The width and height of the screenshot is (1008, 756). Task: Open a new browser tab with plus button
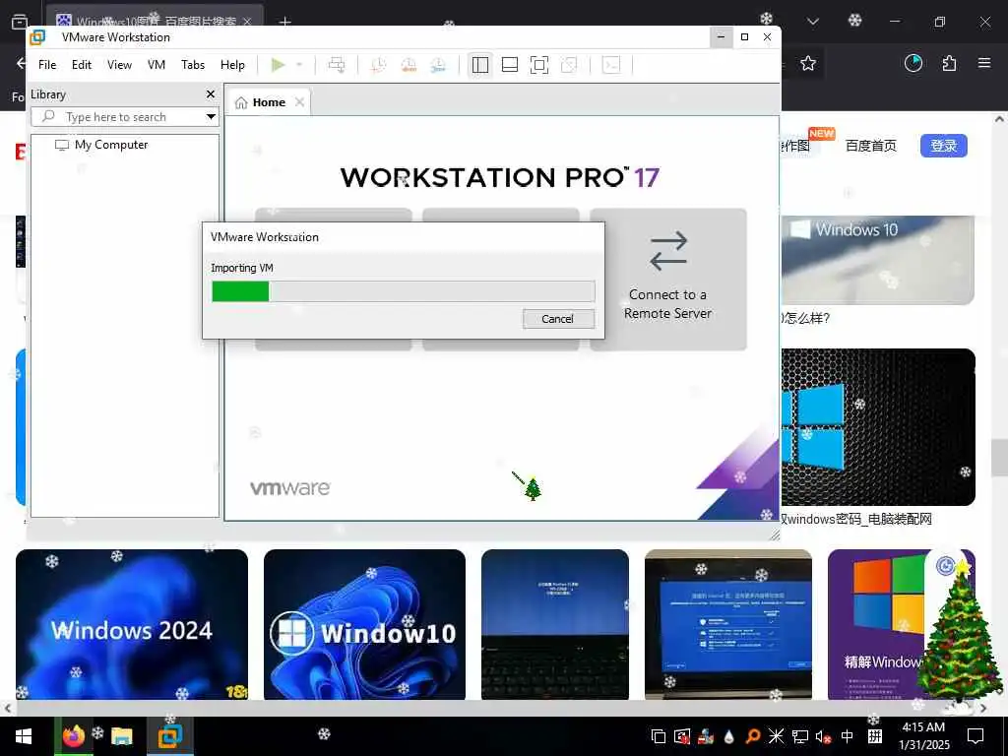point(284,22)
